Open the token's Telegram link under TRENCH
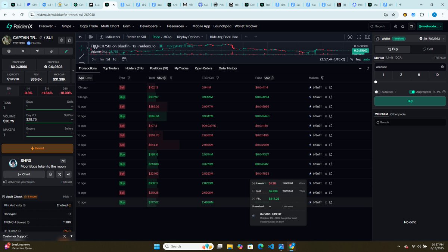The height and width of the screenshot is (252, 448). tap(37, 51)
